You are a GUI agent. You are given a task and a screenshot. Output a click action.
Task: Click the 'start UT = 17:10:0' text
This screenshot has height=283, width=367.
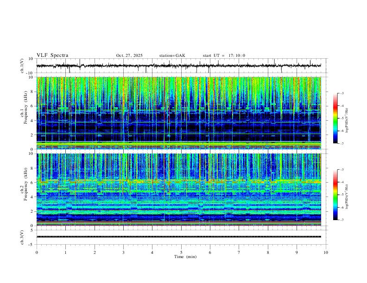224,55
